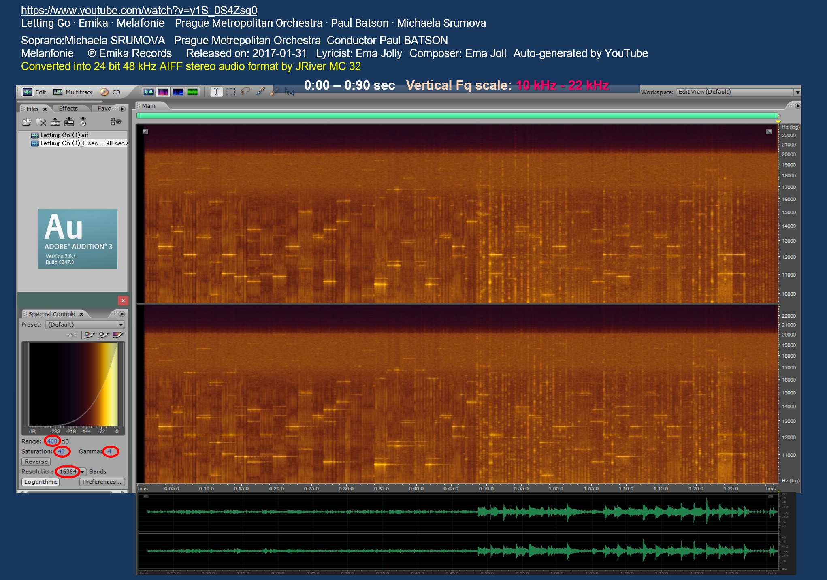The image size is (827, 580).
Task: Switch to CD view
Action: tap(110, 92)
